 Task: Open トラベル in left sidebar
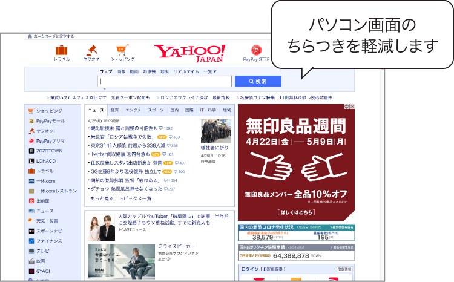[45, 171]
